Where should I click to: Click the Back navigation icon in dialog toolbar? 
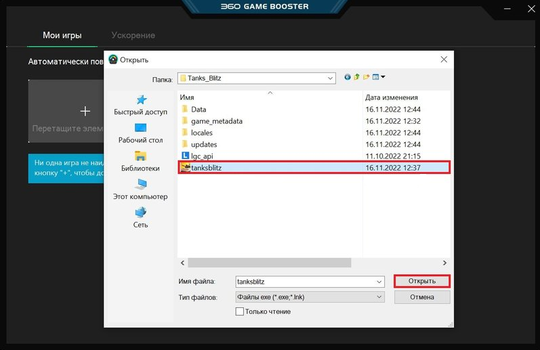point(347,77)
